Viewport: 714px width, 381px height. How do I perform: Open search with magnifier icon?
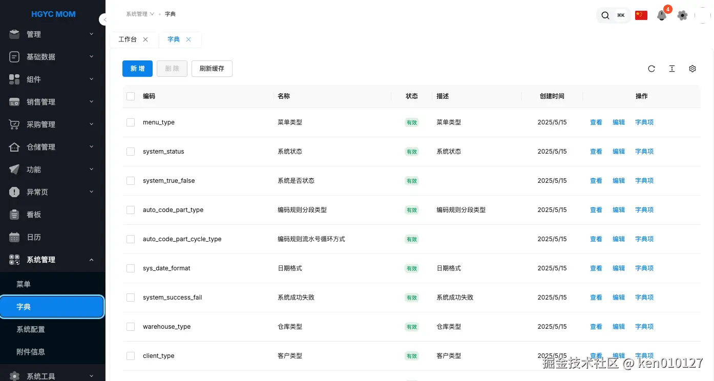(x=605, y=15)
